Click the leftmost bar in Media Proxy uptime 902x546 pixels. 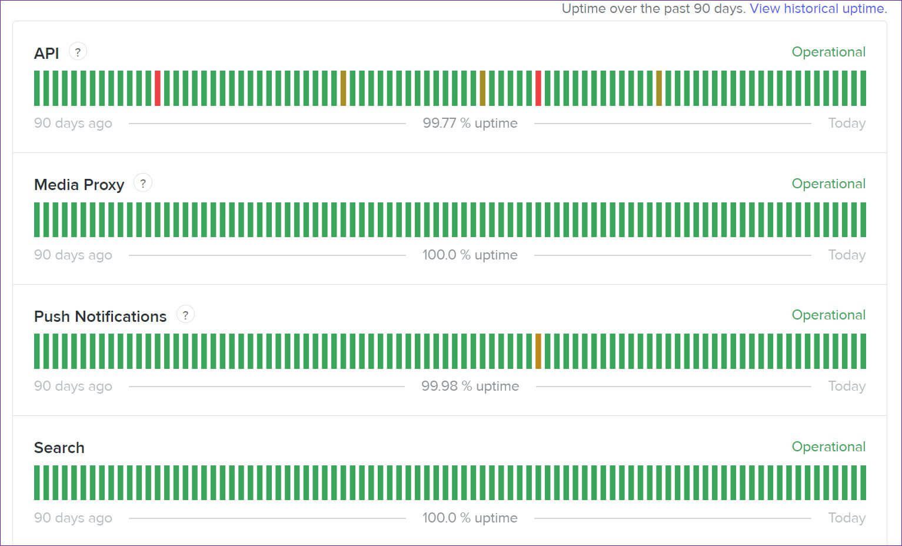pyautogui.click(x=37, y=220)
